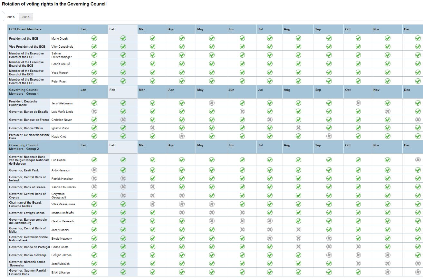Screen dimensions: 423x279
Task: Click Erkki Liikanen's January check icon
Action: (x=94, y=272)
